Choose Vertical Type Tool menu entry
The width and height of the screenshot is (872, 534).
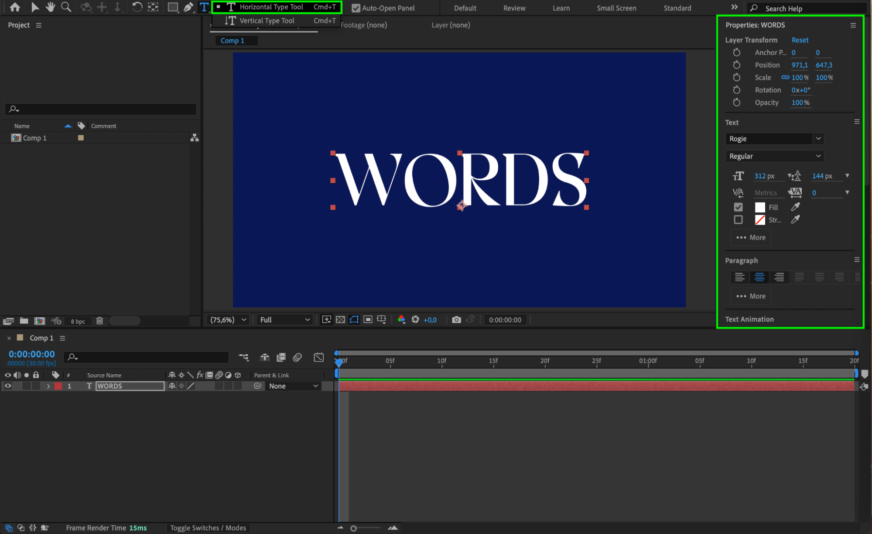coord(267,21)
